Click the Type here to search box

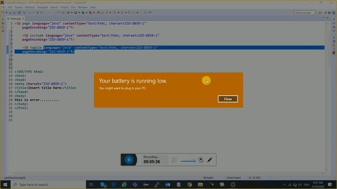(x=48, y=184)
